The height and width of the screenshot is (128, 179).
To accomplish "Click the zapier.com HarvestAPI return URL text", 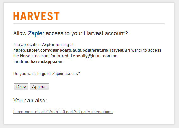I will tap(72, 50).
